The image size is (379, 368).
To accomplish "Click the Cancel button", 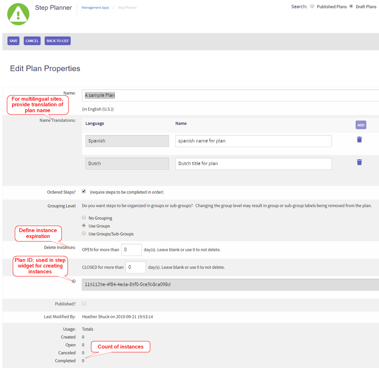I will pos(32,41).
